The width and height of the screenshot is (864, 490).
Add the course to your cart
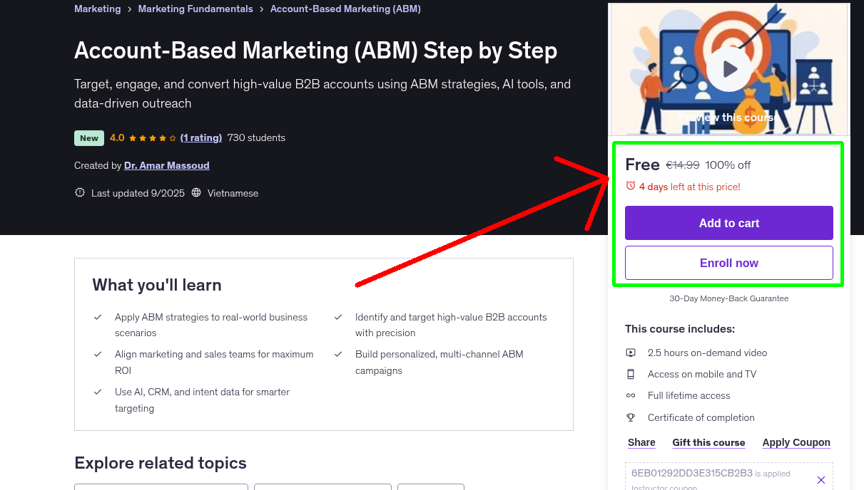(728, 222)
